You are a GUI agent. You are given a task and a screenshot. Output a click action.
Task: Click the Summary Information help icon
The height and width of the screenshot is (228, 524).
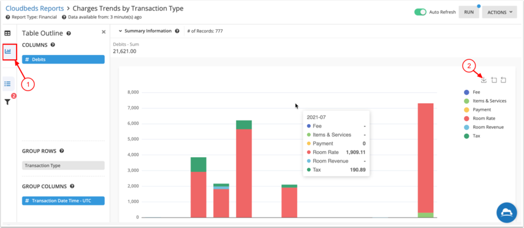177,31
